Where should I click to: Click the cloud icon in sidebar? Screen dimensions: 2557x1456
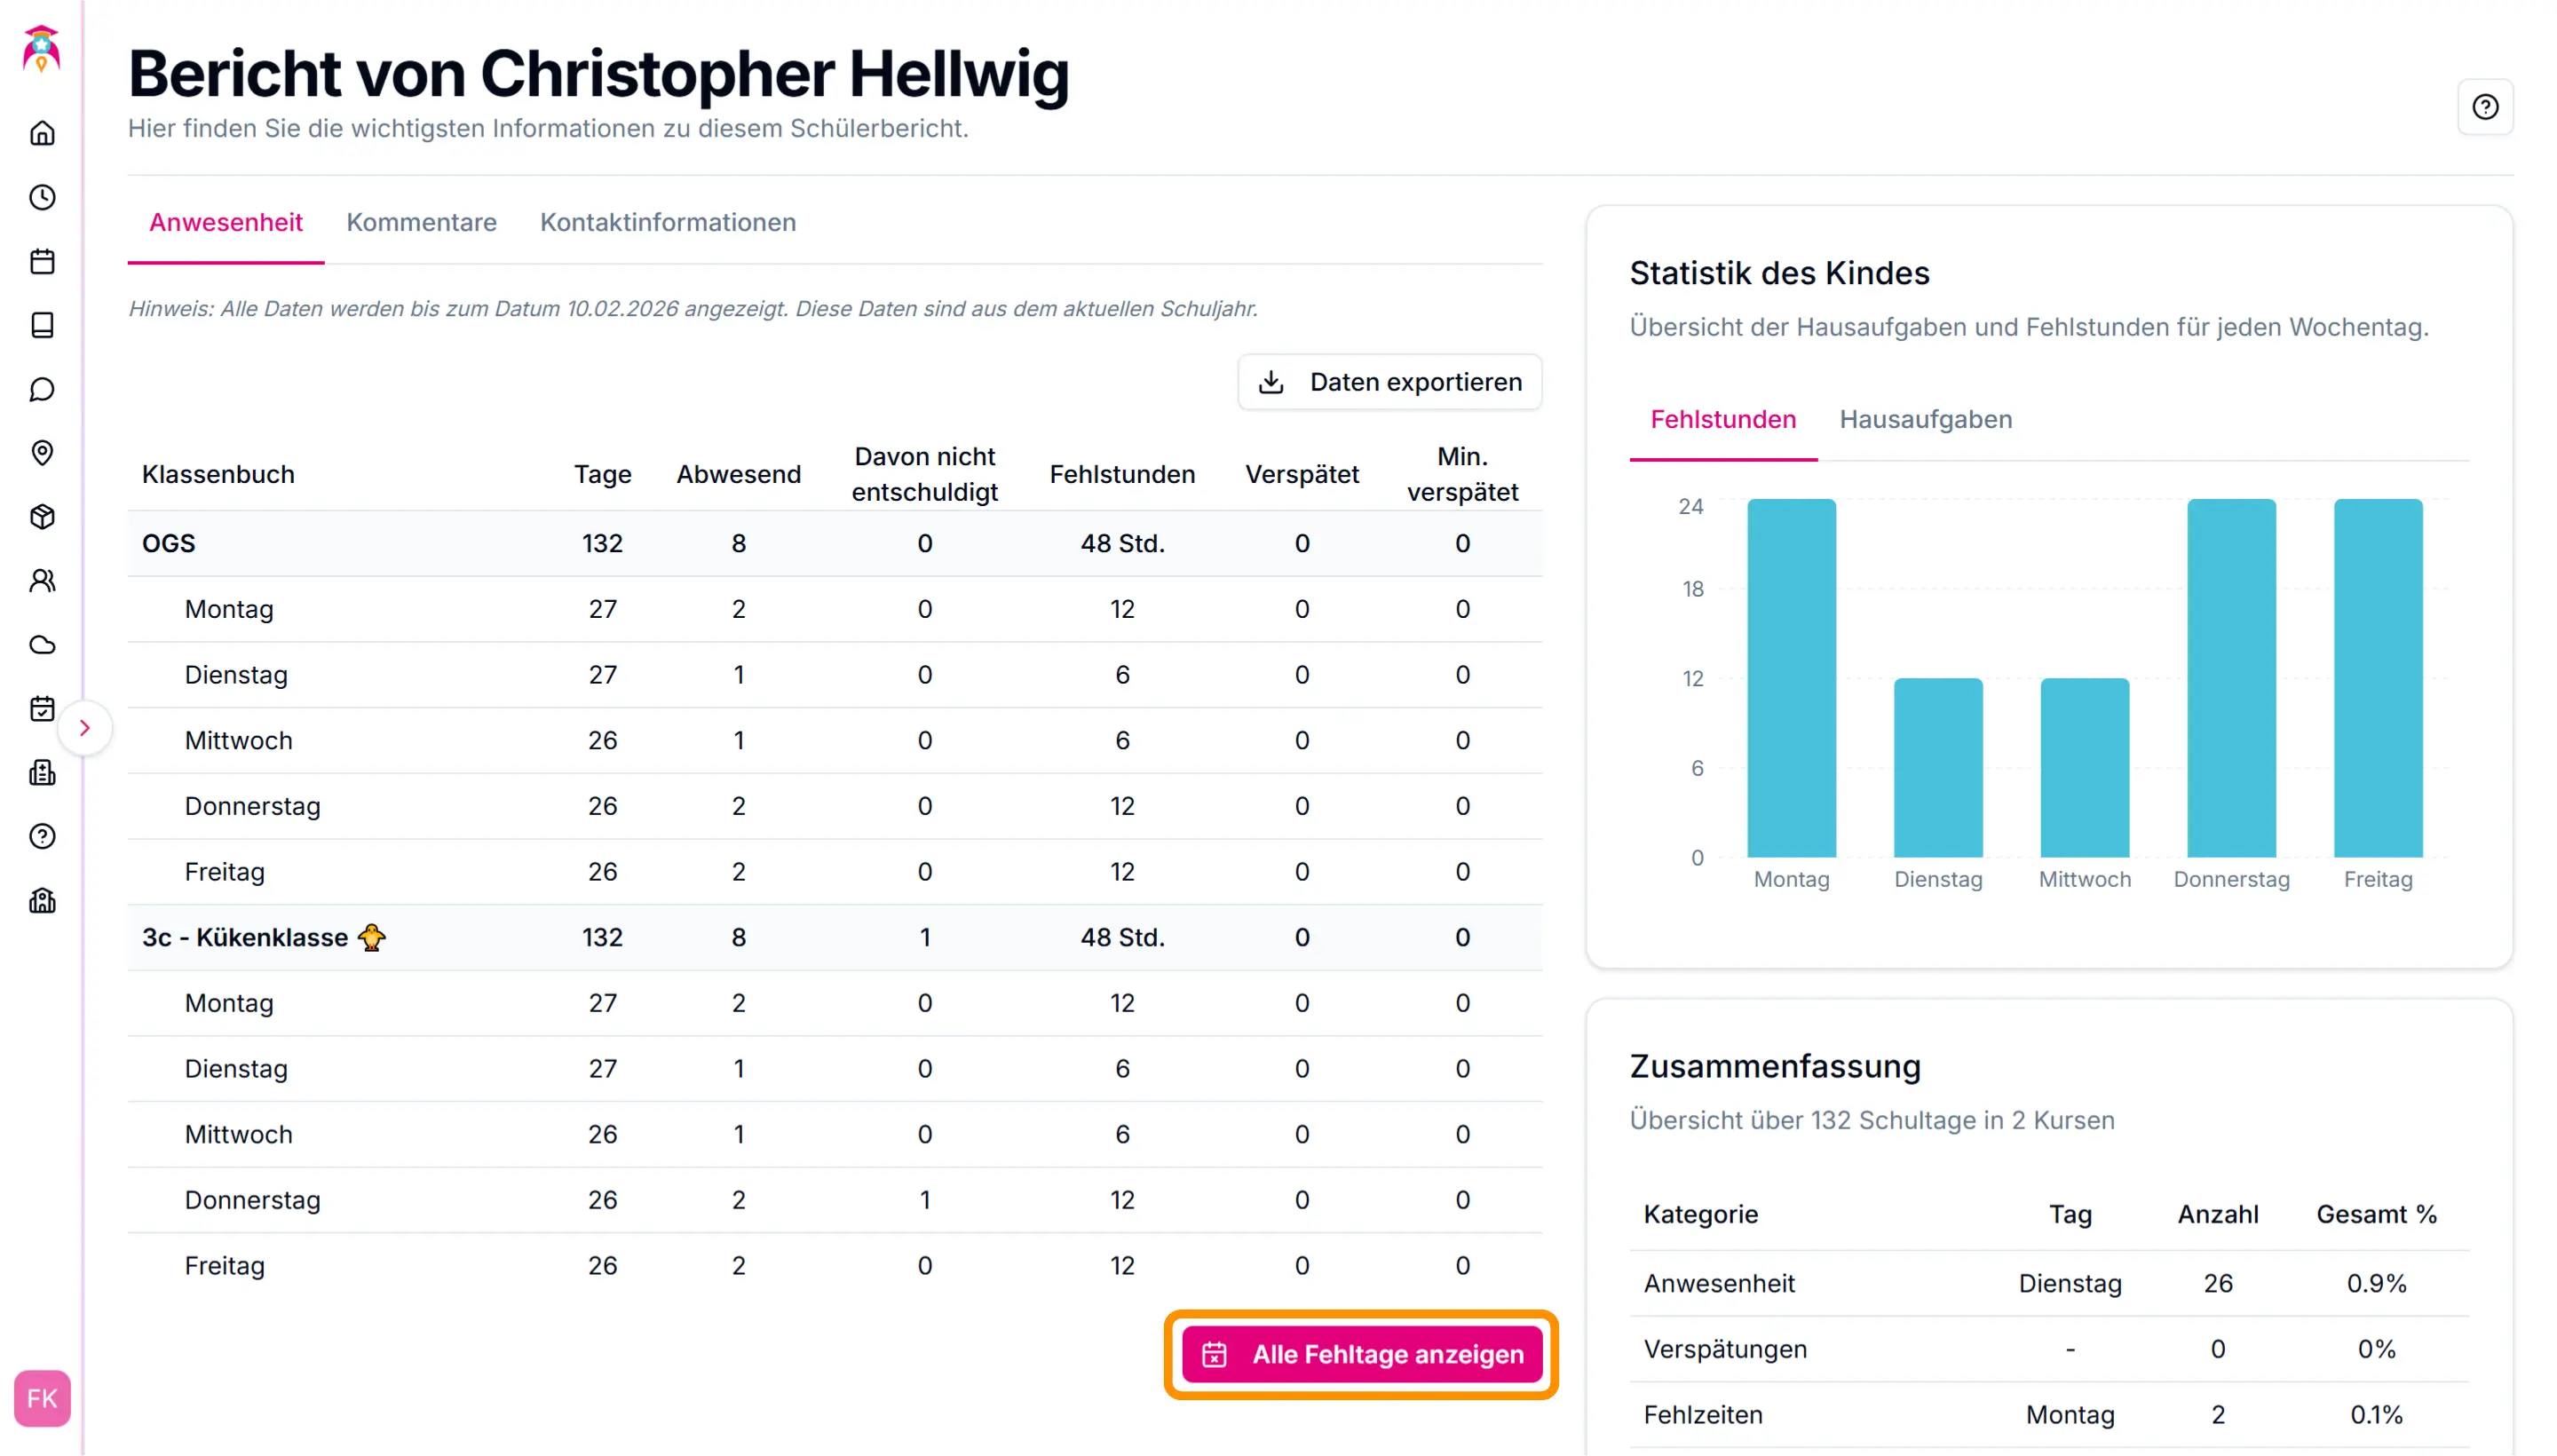tap(42, 645)
